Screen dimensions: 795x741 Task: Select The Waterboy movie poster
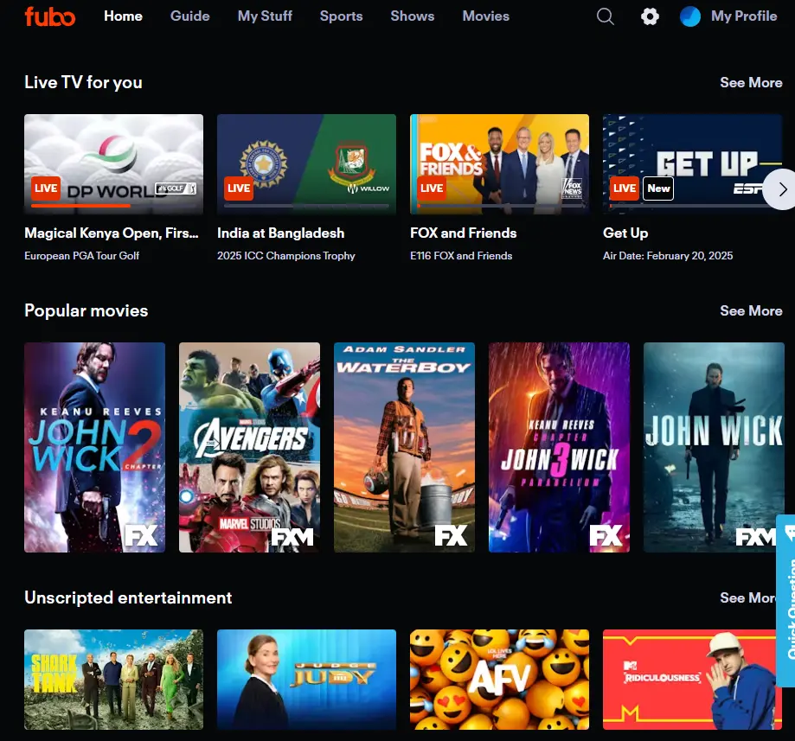(404, 448)
